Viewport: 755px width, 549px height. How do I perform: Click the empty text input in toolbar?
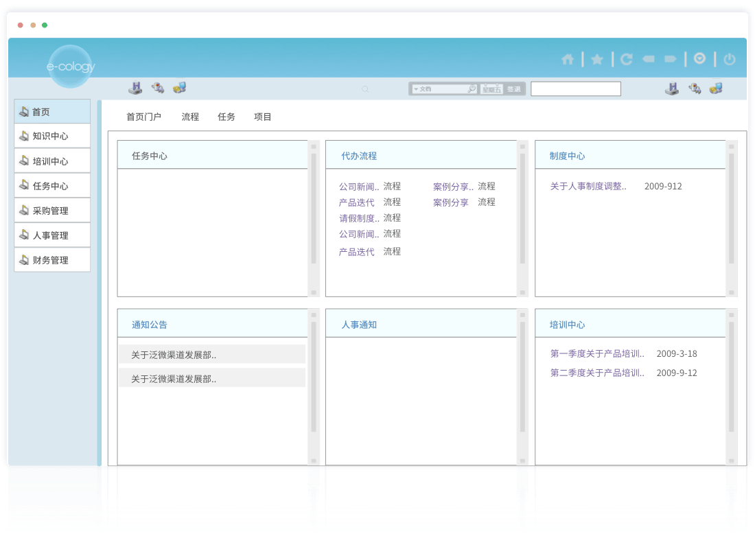click(575, 89)
